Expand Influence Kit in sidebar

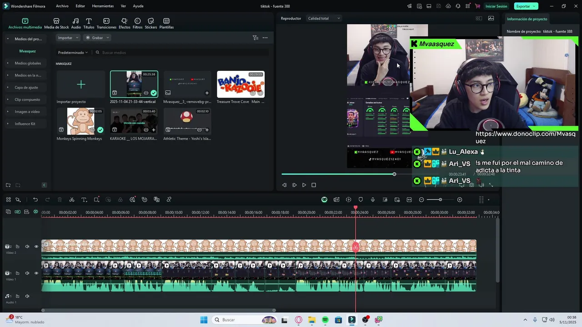click(x=8, y=124)
